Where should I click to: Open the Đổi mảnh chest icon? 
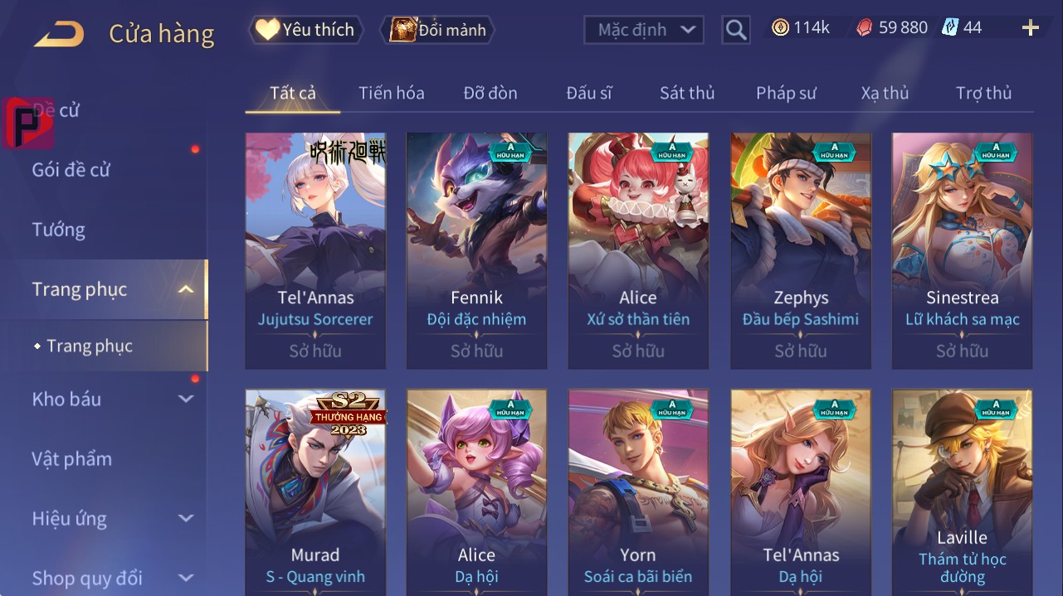[402, 30]
